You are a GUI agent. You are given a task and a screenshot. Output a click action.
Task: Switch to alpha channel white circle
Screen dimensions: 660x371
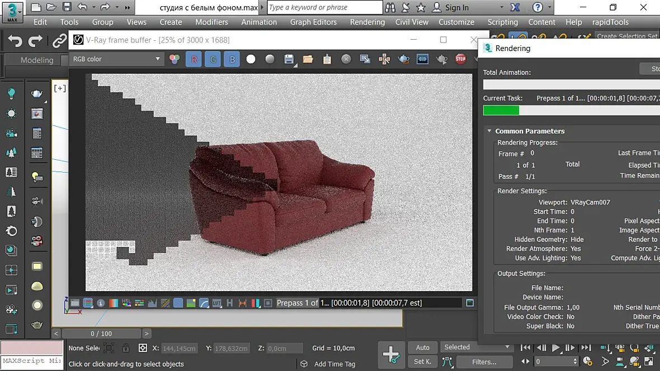pos(251,59)
